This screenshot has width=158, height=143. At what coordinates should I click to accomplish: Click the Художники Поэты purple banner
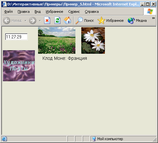(19, 66)
